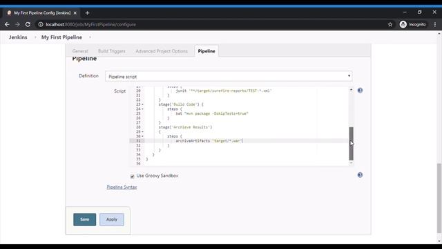This screenshot has height=249, width=442.
Task: Switch to the Advanced Project Options tab
Action: click(162, 51)
